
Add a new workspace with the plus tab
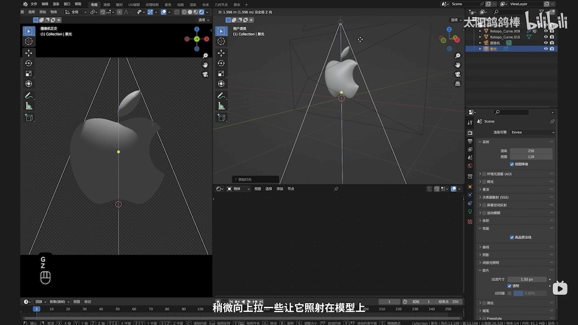pos(246,5)
